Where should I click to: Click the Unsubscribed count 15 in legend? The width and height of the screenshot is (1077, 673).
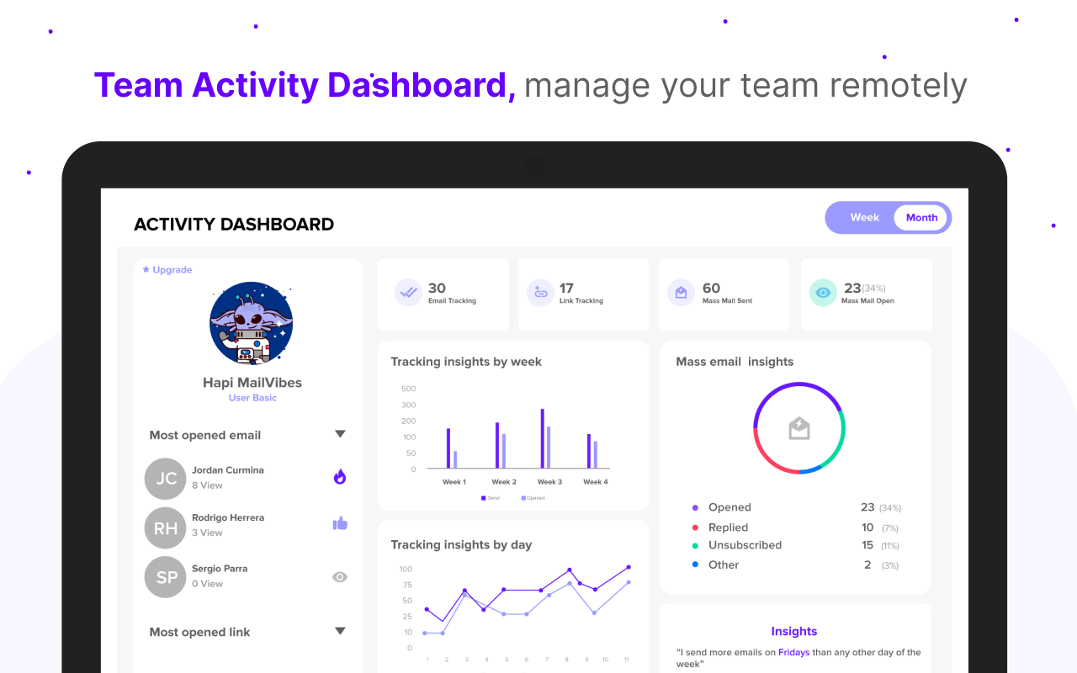[867, 545]
